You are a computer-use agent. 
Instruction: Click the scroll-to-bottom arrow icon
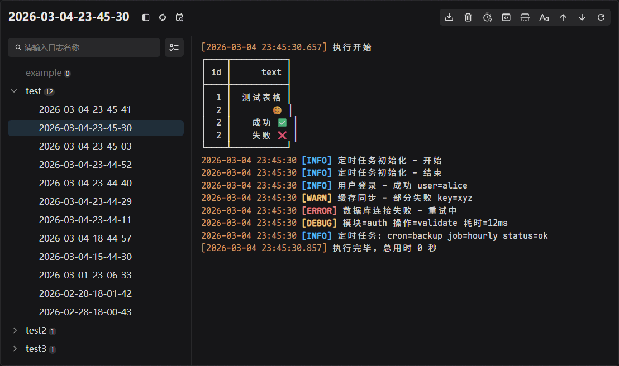pos(582,17)
